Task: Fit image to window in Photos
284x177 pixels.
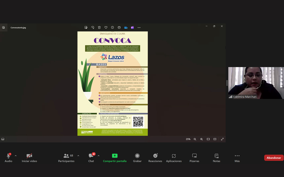Action: pos(208,139)
